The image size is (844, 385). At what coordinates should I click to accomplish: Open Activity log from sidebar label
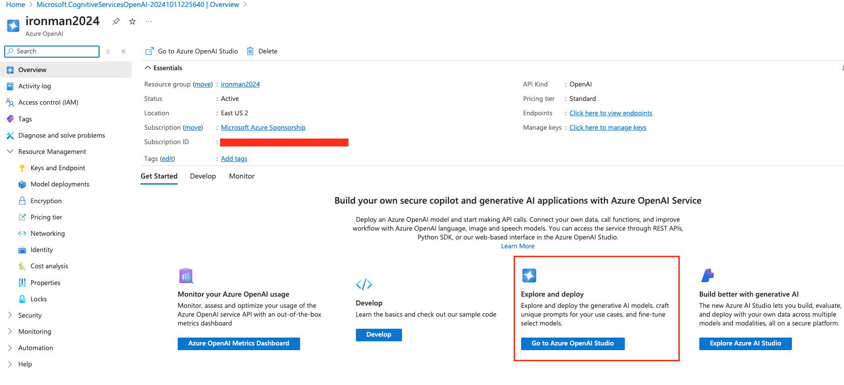point(34,86)
